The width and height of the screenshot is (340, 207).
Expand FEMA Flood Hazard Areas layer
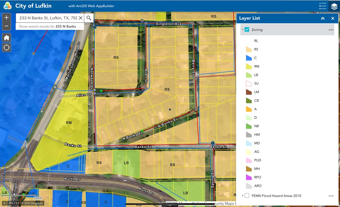[243, 196]
